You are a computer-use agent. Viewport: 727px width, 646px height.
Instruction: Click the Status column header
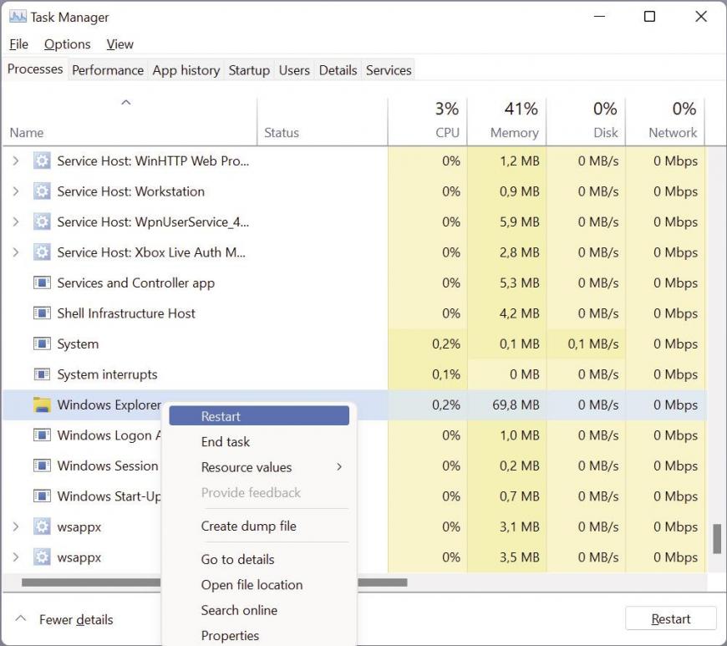(323, 121)
